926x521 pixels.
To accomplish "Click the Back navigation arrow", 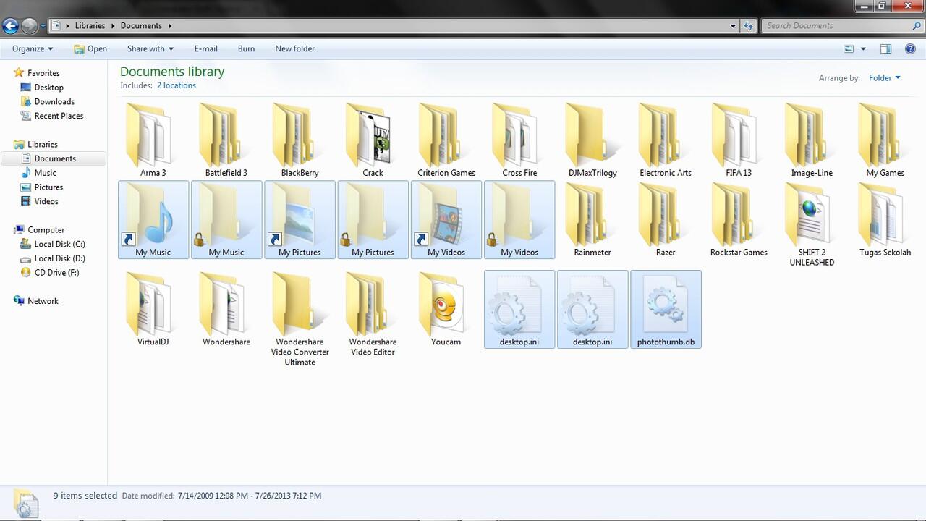I will pos(10,26).
